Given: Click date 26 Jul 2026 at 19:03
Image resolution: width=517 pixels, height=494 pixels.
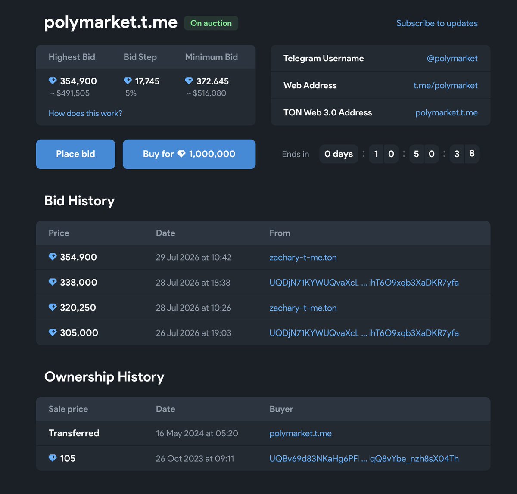Looking at the screenshot, I should coord(193,333).
